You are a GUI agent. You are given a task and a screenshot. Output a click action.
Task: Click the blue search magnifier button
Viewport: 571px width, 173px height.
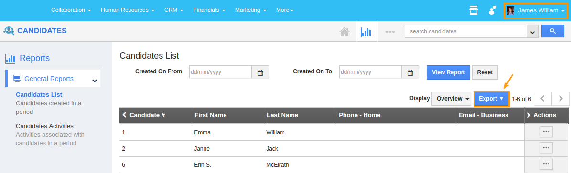pos(552,31)
